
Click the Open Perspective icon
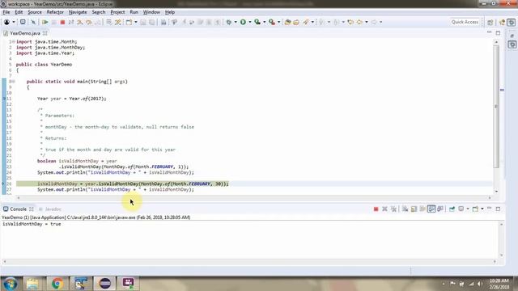(x=490, y=22)
